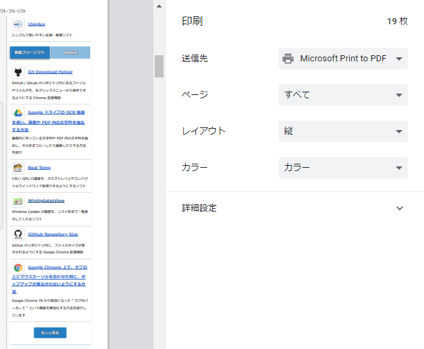Image resolution: width=424 pixels, height=349 pixels.
Task: Select the 新着フリーソフト tab in preview
Action: [x=30, y=53]
